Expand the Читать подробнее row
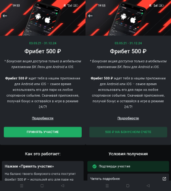The width and height of the screenshot is (171, 191). (128, 178)
